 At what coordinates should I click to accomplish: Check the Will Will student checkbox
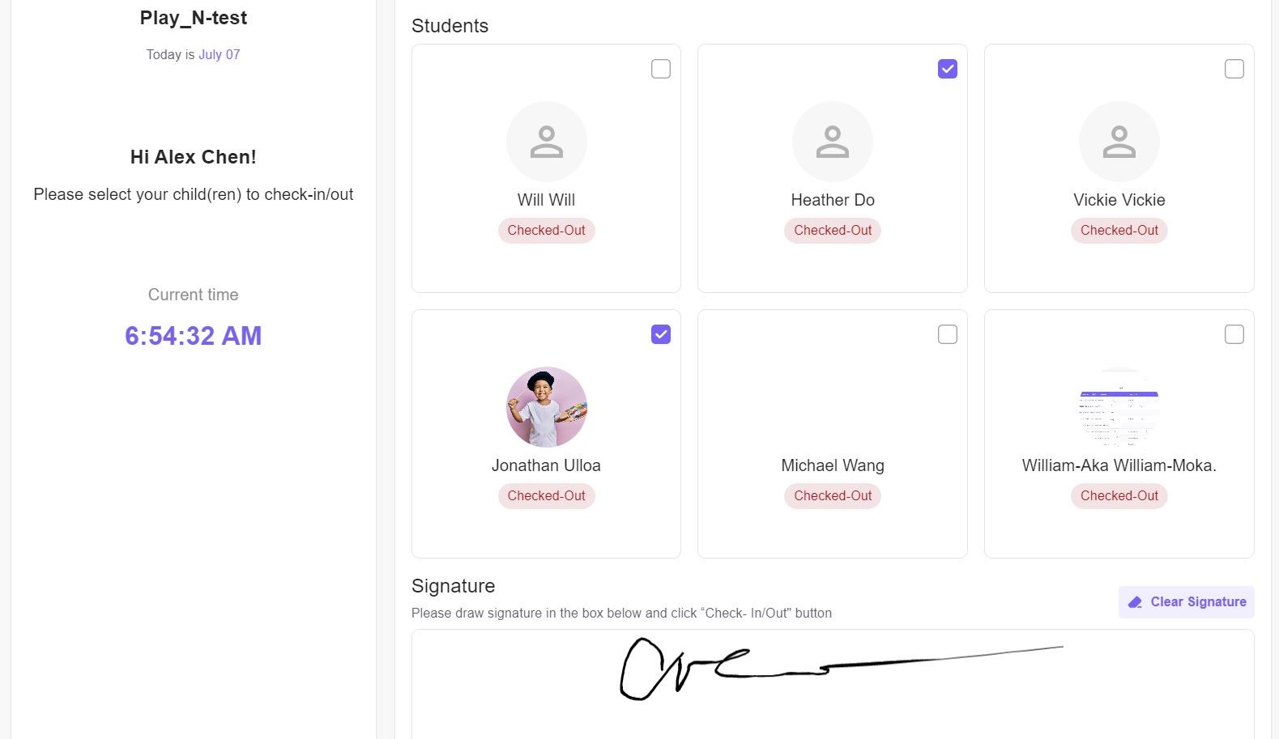(661, 70)
